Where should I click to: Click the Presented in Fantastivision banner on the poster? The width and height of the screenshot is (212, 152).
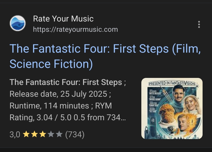coord(172,83)
